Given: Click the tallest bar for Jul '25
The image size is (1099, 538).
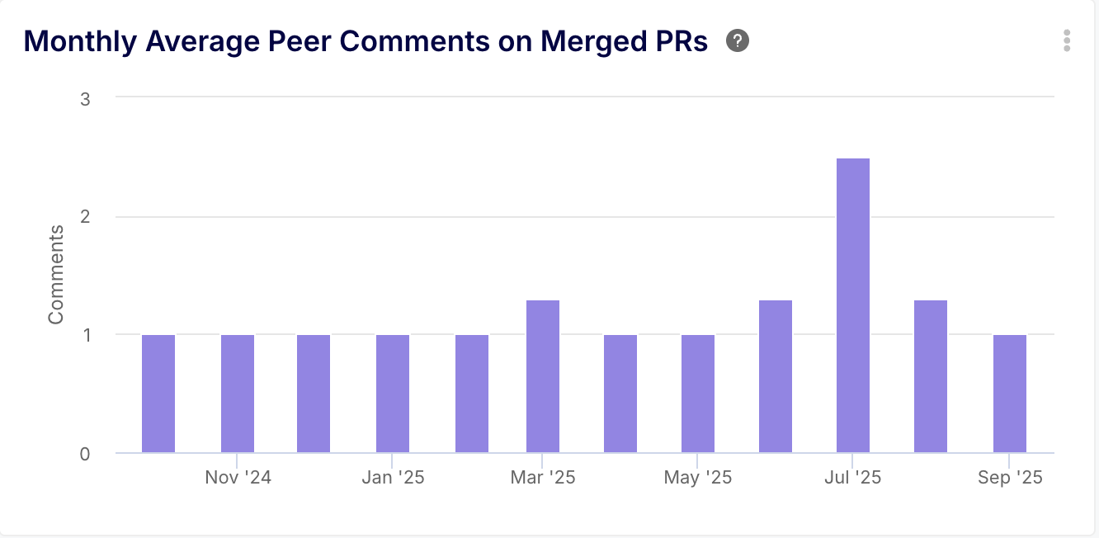Looking at the screenshot, I should [852, 305].
